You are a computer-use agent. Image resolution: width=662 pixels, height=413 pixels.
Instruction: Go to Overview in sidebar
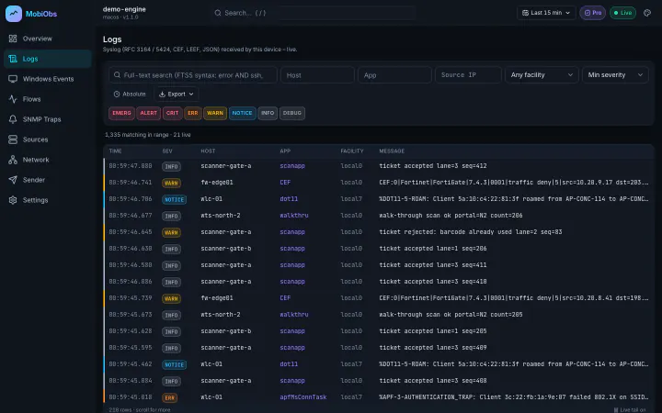[x=37, y=39]
